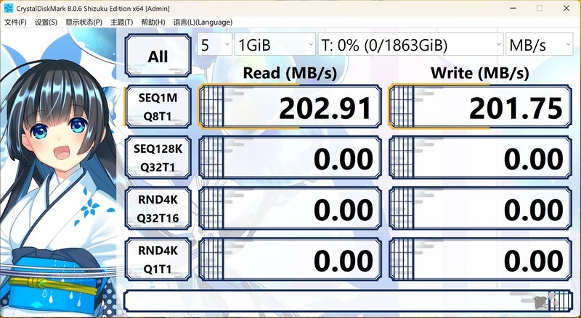This screenshot has height=318, width=581.
Task: Start the SEQ1M Q8T1 test
Action: tap(158, 106)
